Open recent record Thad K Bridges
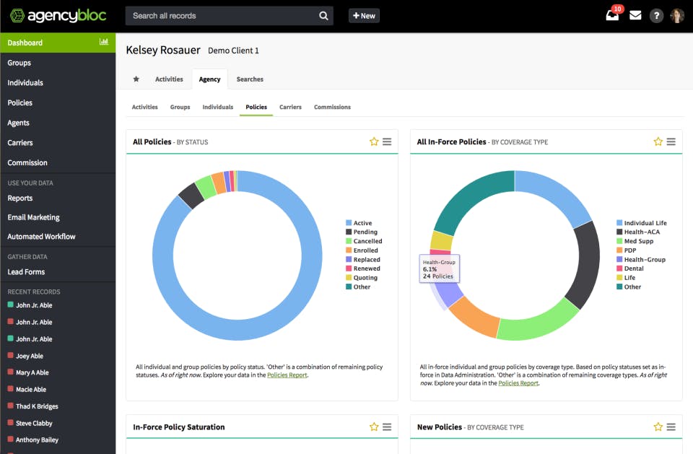 (x=37, y=406)
